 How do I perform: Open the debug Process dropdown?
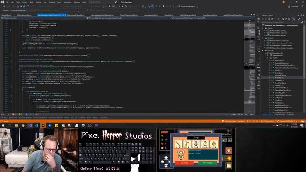pyautogui.click(x=23, y=11)
